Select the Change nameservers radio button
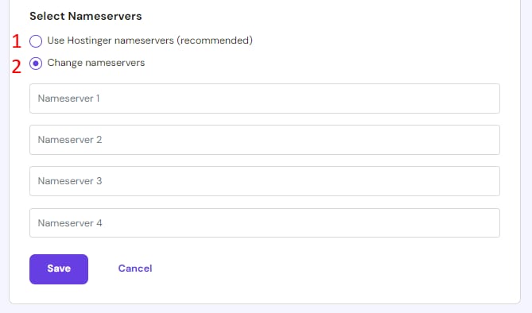532x313 pixels. coord(36,64)
